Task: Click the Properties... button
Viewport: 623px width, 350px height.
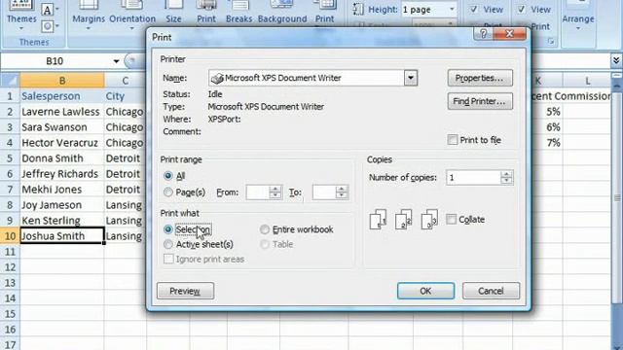Action: 480,78
